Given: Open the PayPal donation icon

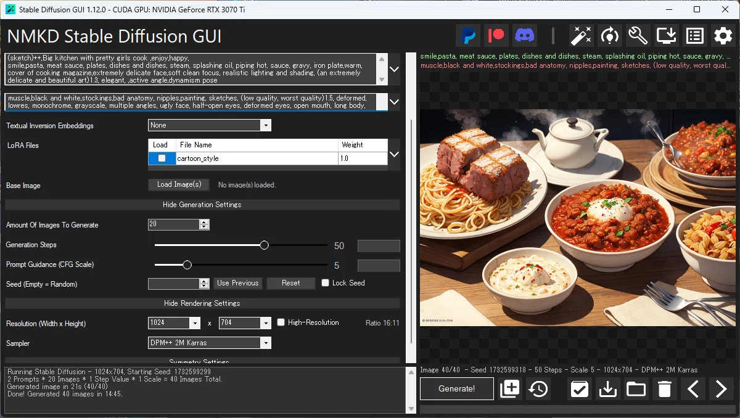Looking at the screenshot, I should tap(468, 36).
